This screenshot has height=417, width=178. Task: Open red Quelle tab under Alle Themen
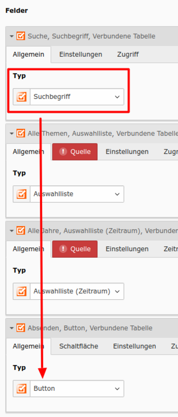[x=75, y=152]
